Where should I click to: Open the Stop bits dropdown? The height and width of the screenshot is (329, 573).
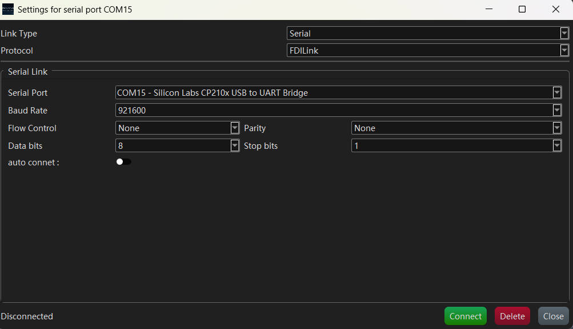pyautogui.click(x=456, y=145)
